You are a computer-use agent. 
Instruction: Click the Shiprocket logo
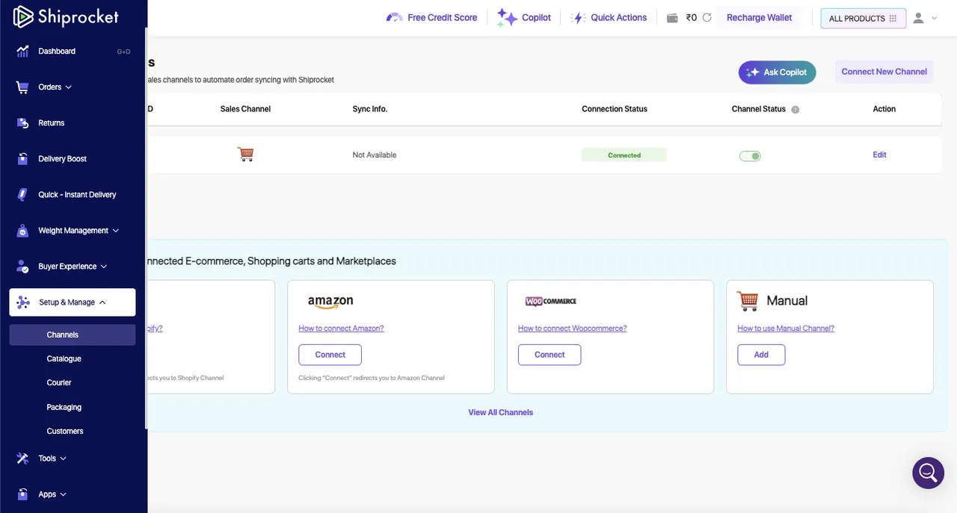tap(66, 16)
